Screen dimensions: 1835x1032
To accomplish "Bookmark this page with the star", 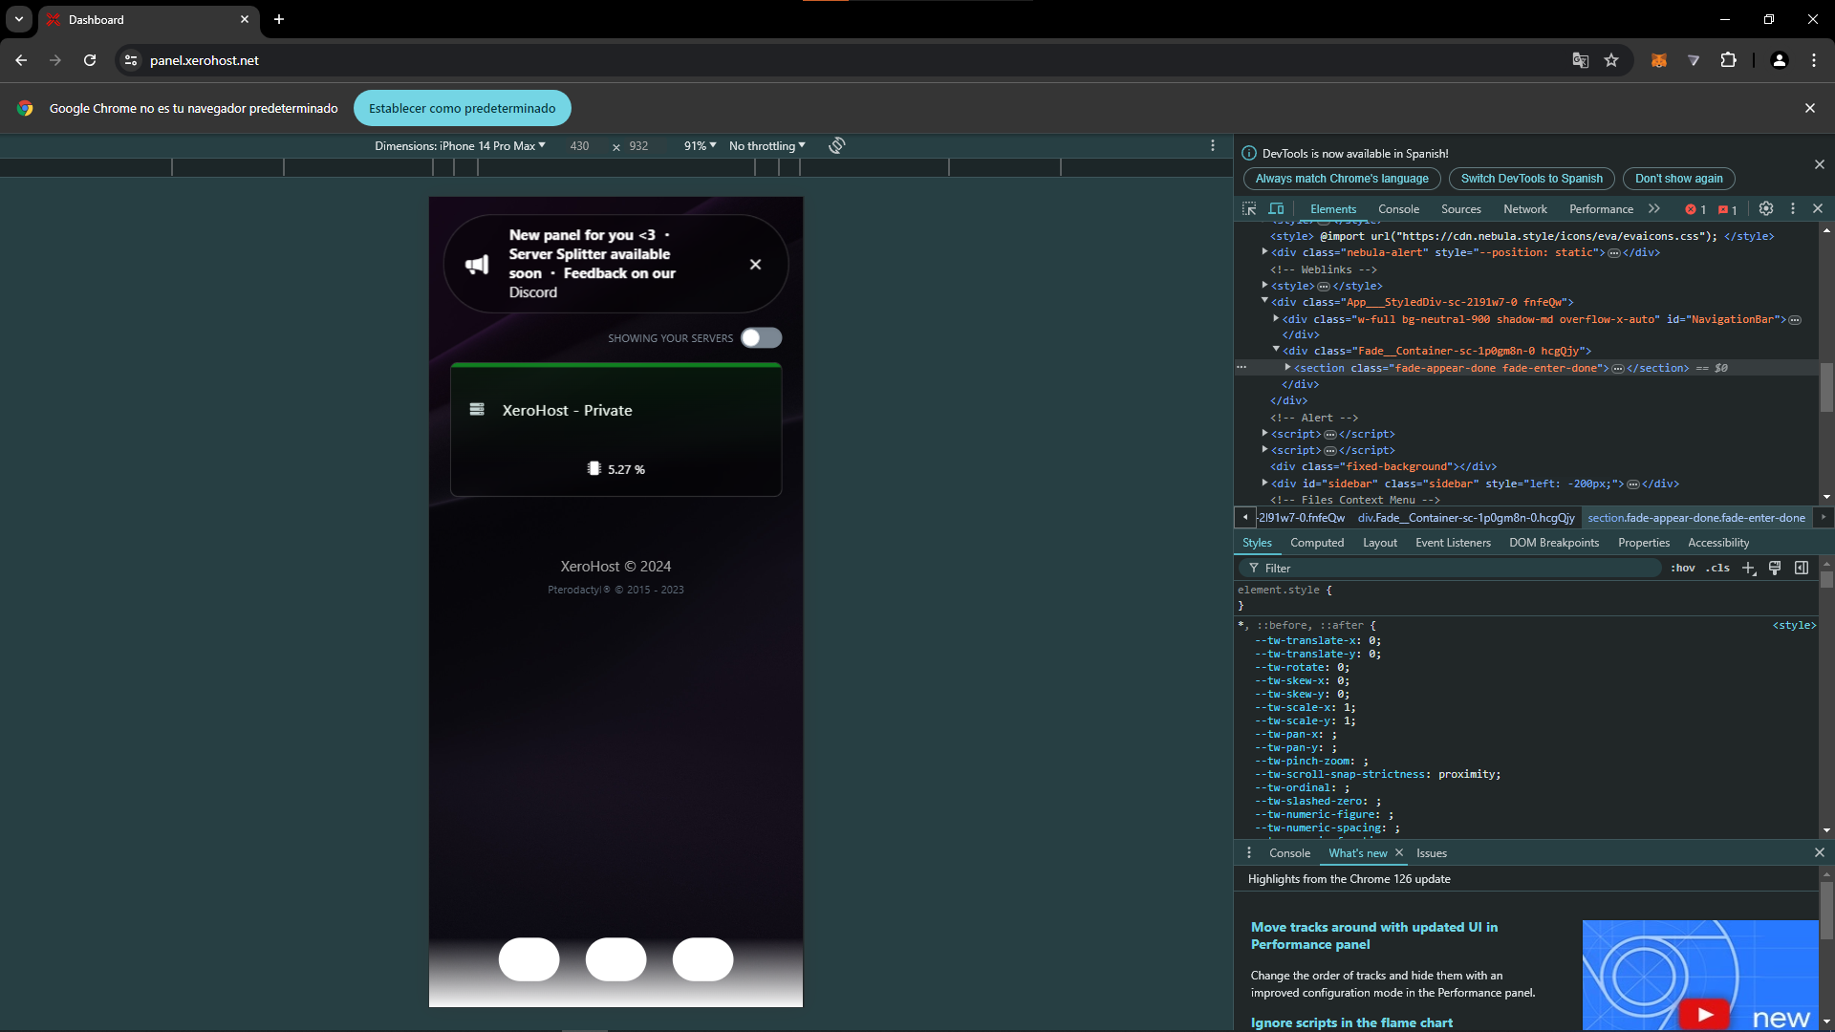I will click(1611, 60).
